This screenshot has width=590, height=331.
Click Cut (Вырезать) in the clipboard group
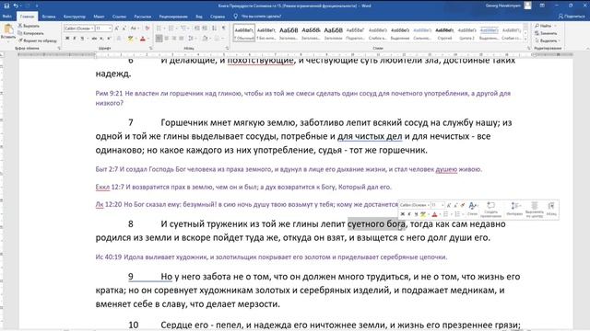point(29,26)
